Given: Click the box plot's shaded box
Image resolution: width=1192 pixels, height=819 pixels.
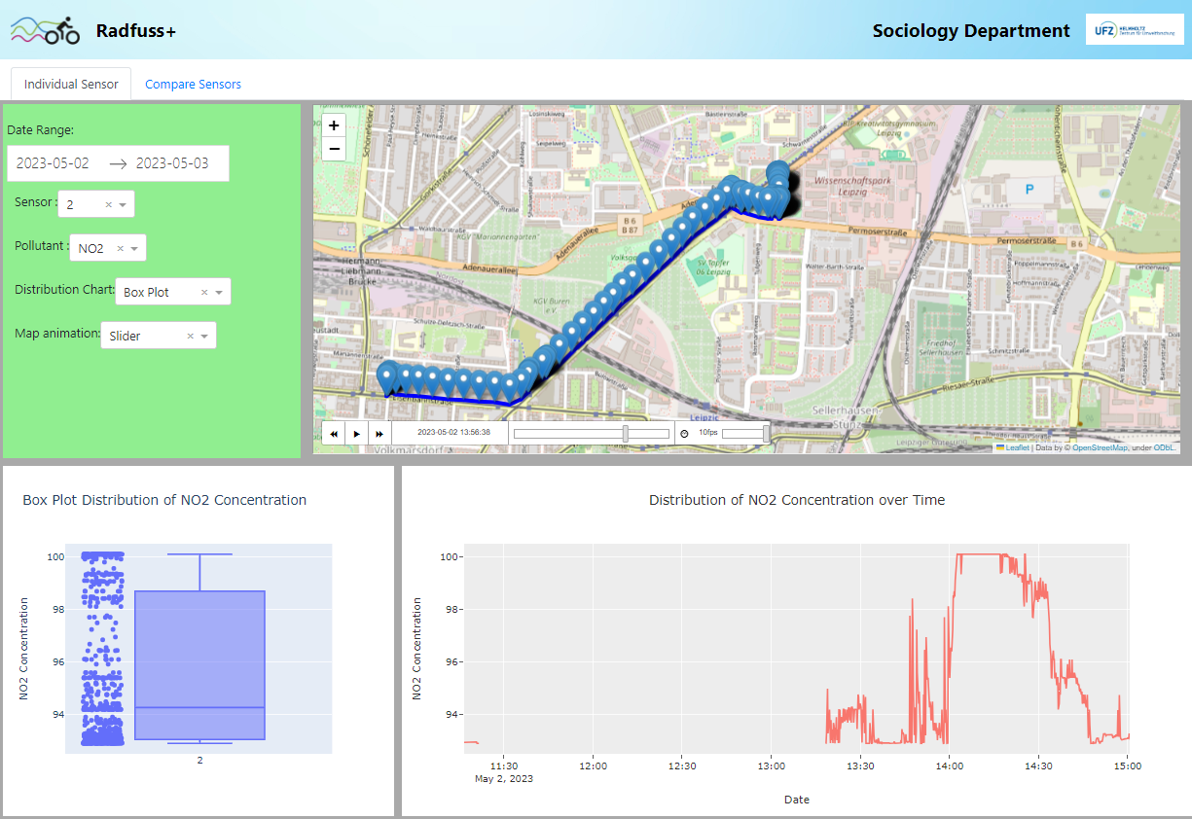Looking at the screenshot, I should click(x=199, y=665).
